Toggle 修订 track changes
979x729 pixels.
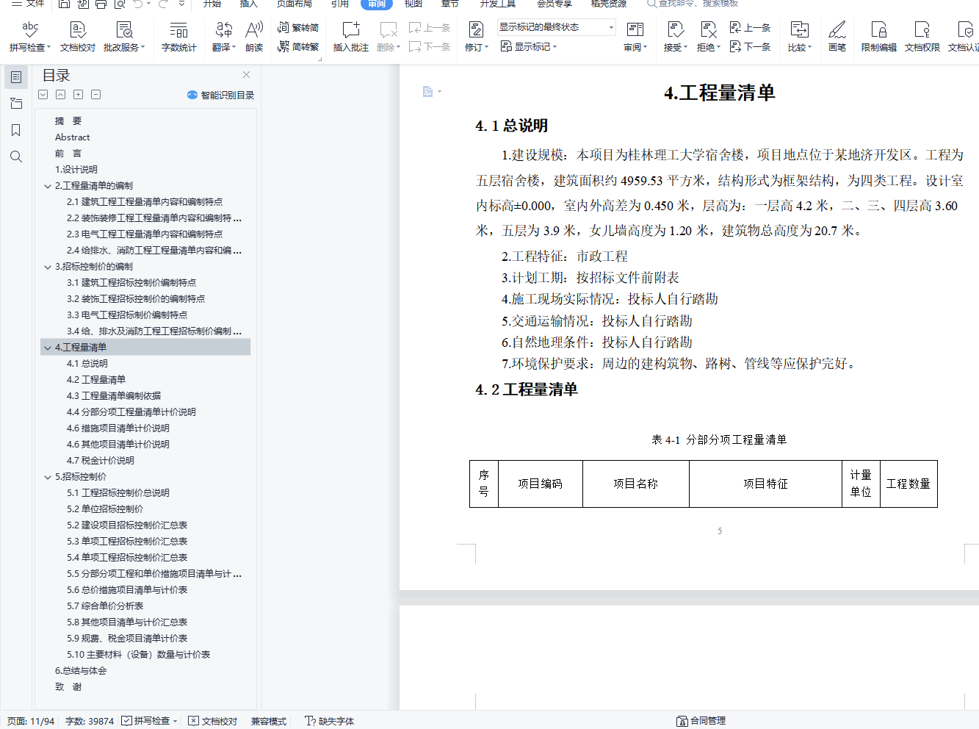(x=476, y=36)
